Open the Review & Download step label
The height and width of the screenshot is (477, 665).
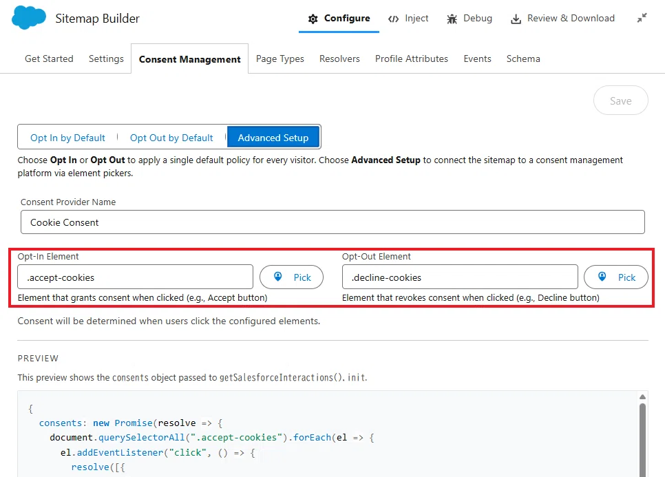point(571,18)
